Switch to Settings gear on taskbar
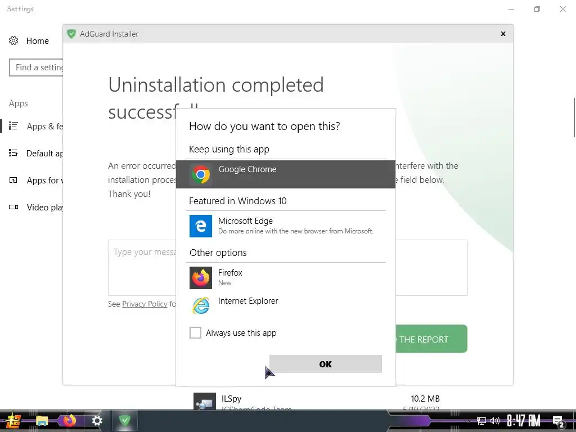This screenshot has width=576, height=432. (97, 421)
